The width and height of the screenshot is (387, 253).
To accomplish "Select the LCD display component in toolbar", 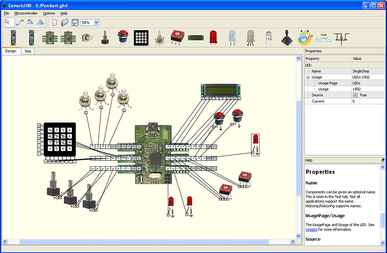I will [196, 38].
